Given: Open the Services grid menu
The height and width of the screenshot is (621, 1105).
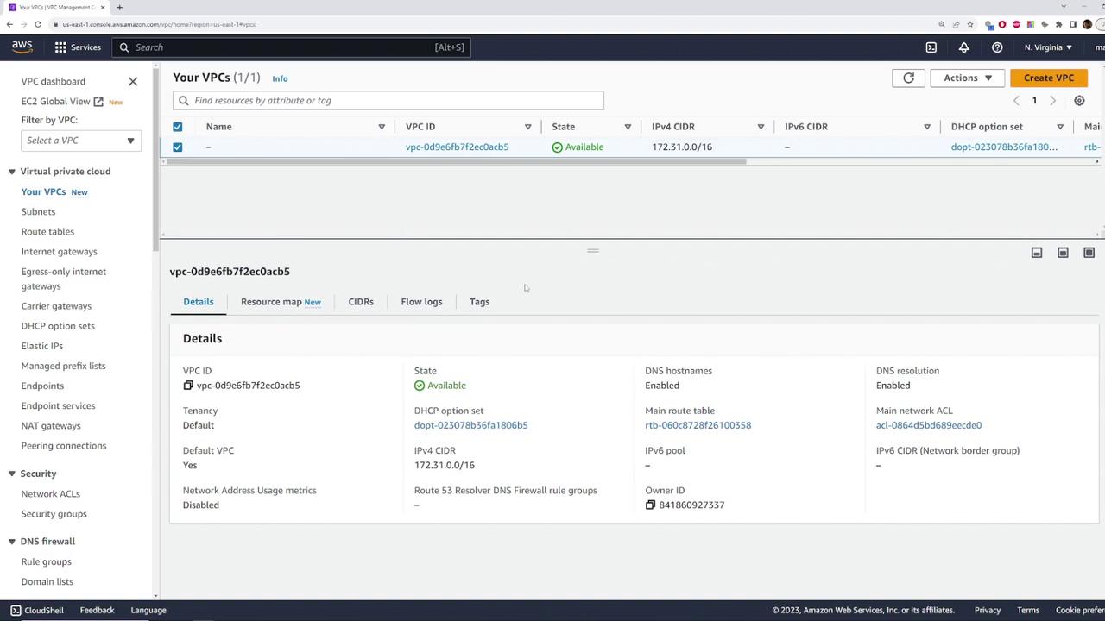Looking at the screenshot, I should click(x=78, y=47).
